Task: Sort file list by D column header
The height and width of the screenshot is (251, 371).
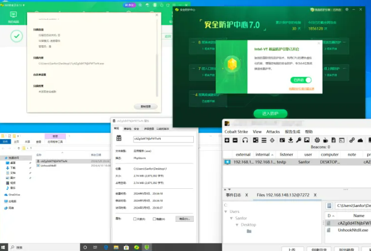Action: point(331,216)
